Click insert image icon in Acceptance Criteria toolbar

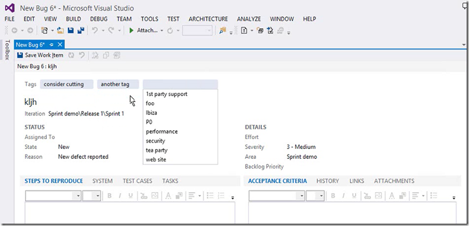[x=379, y=196]
